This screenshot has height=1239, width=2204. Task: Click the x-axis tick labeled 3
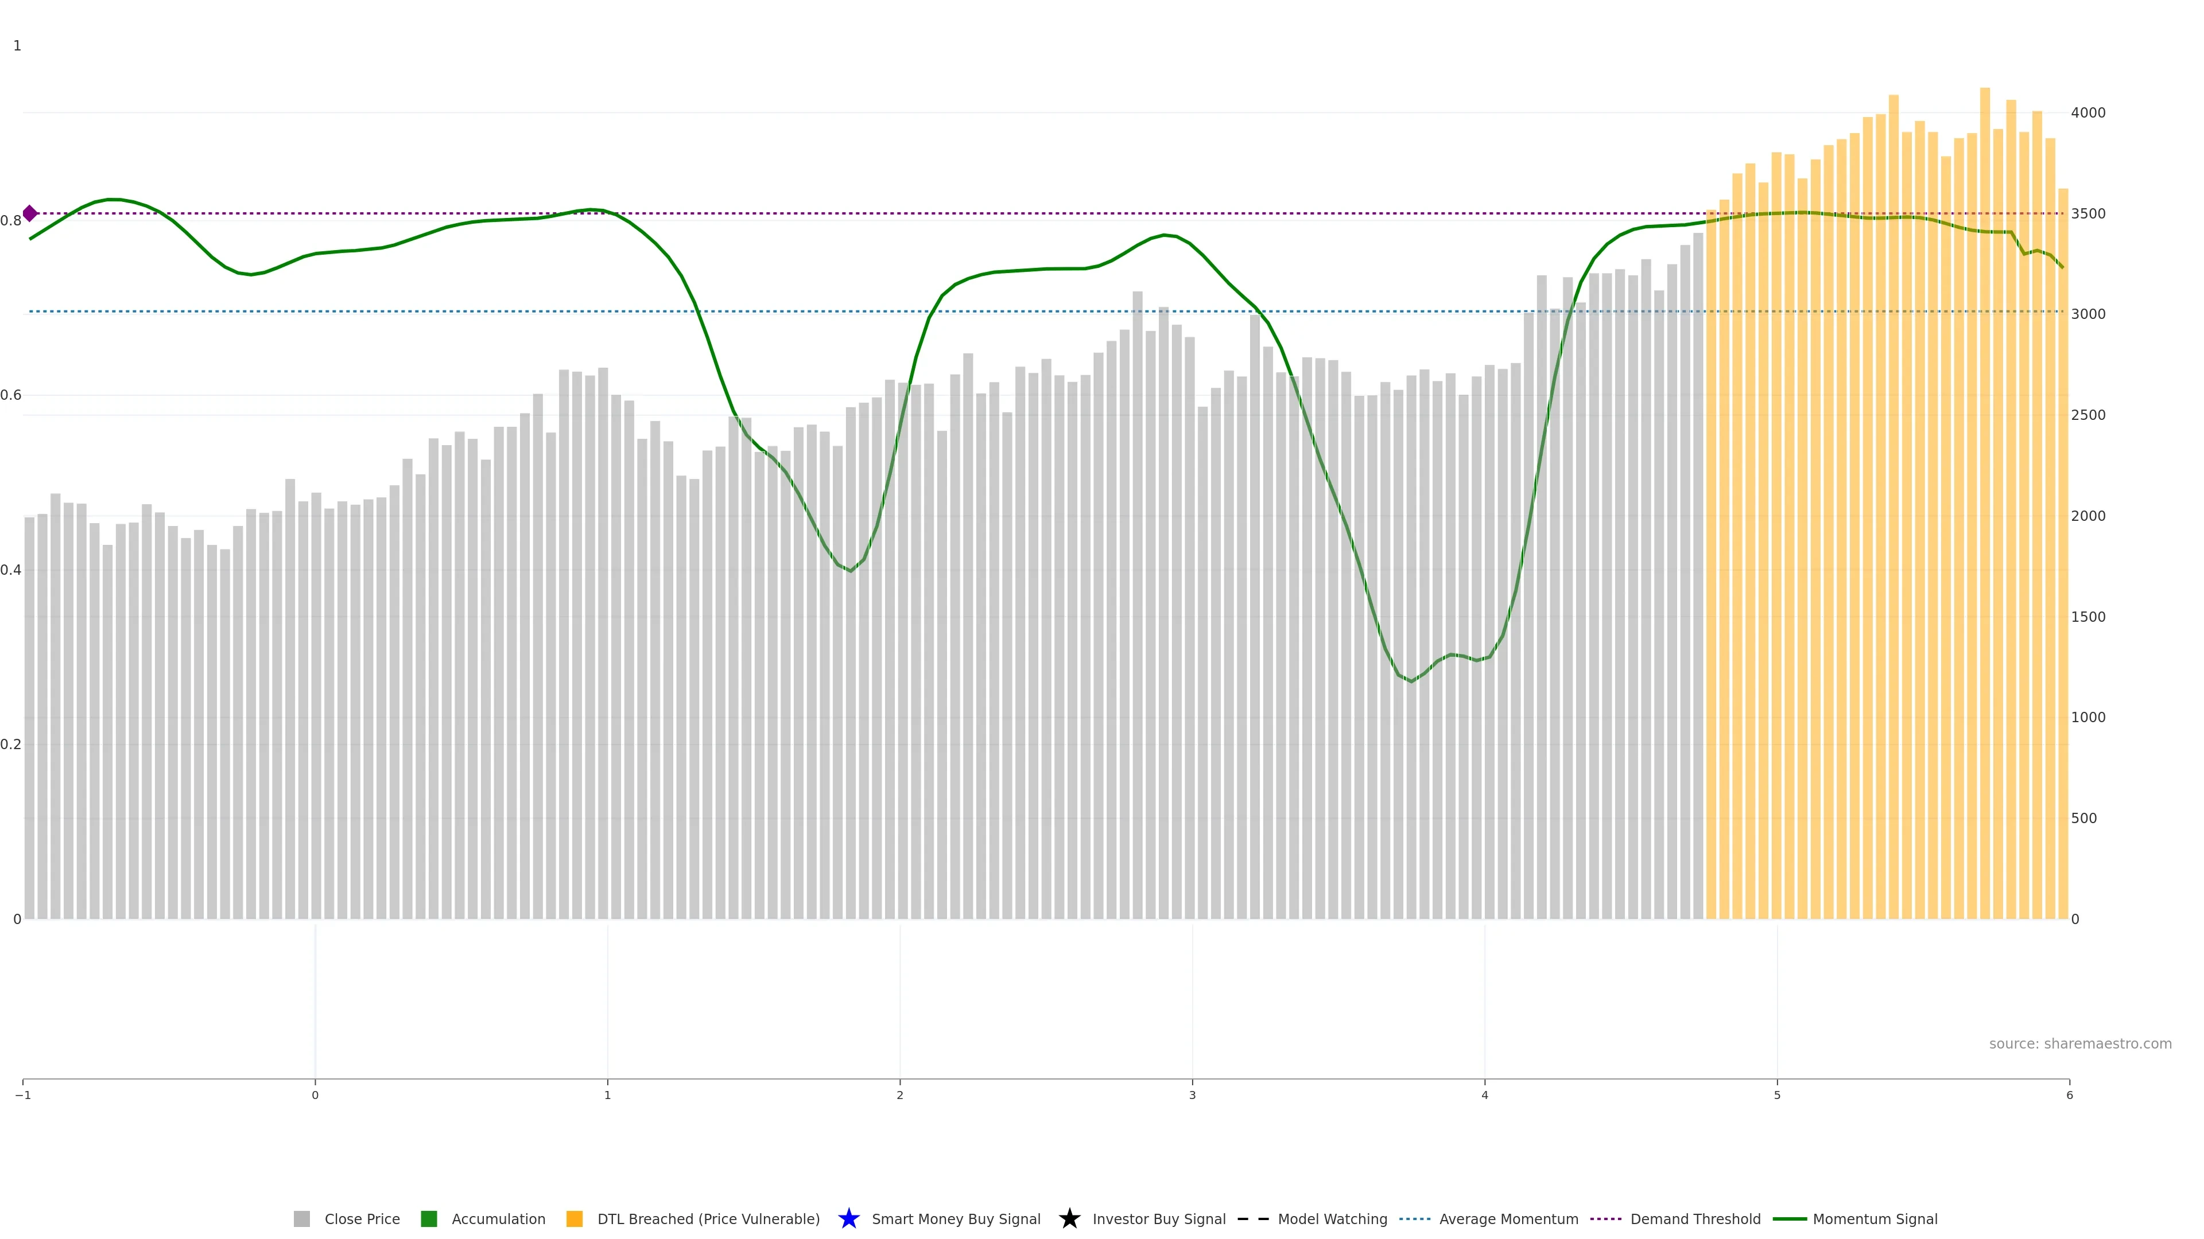pyautogui.click(x=1192, y=1096)
